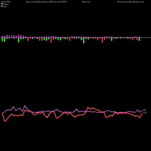This screenshot has width=151, height=151.
Task: Click the Volume legend color swatch
Action: coord(2,4)
